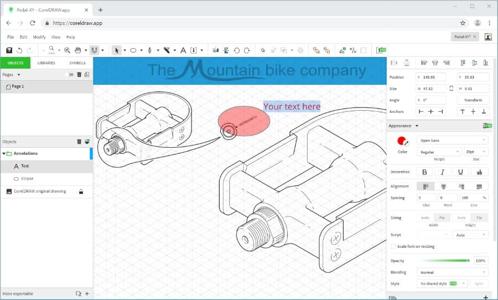Image resolution: width=498 pixels, height=300 pixels.
Task: Toggle the lock on CorelDRAW original drawing
Action: click(81, 192)
